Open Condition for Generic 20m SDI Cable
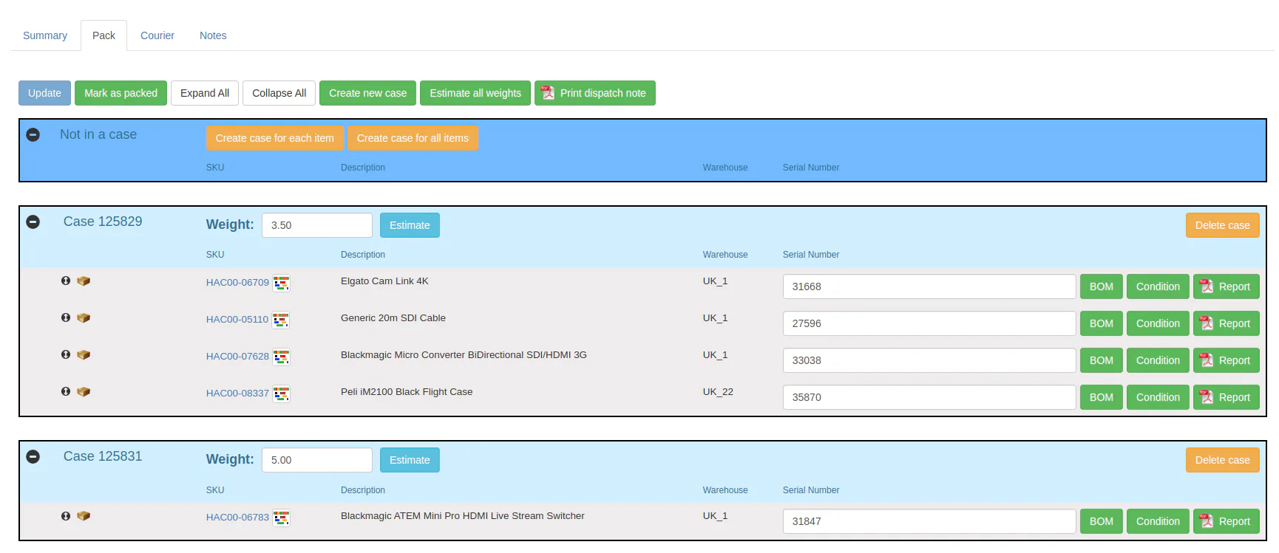The width and height of the screenshot is (1279, 553). (1158, 323)
